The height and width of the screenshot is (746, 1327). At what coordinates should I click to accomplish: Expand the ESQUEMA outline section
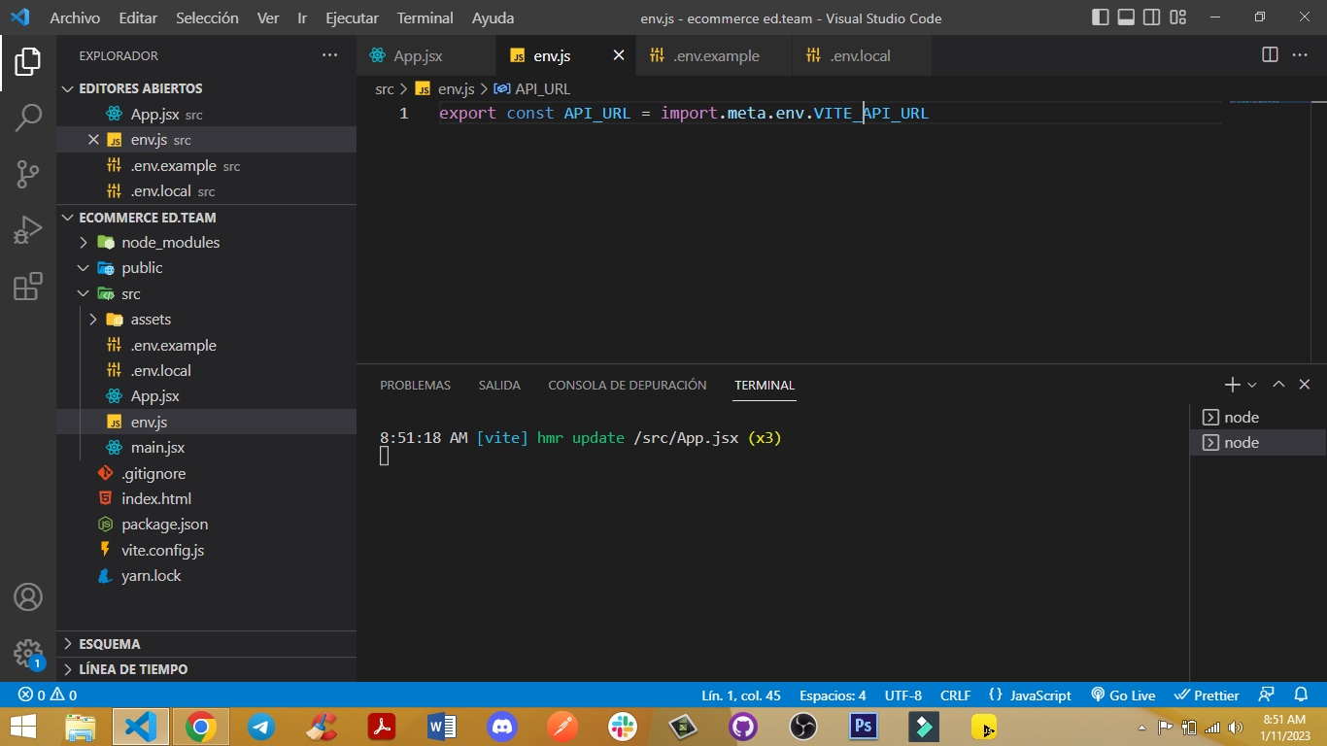[x=109, y=644]
